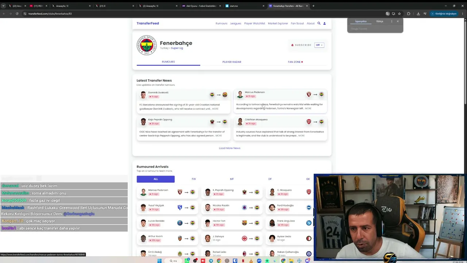This screenshot has height=263, width=467.
Task: Open the Market Explorer navigation link
Action: point(278,23)
